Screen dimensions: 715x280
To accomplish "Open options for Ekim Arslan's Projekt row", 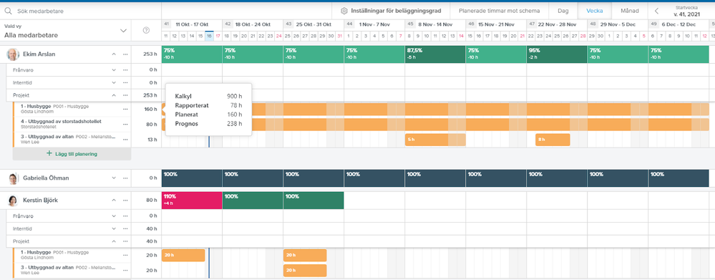I will pos(125,95).
